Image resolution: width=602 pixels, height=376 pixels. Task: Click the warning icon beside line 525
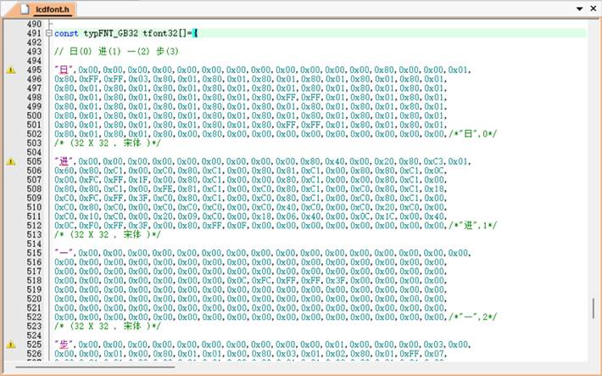pos(11,345)
